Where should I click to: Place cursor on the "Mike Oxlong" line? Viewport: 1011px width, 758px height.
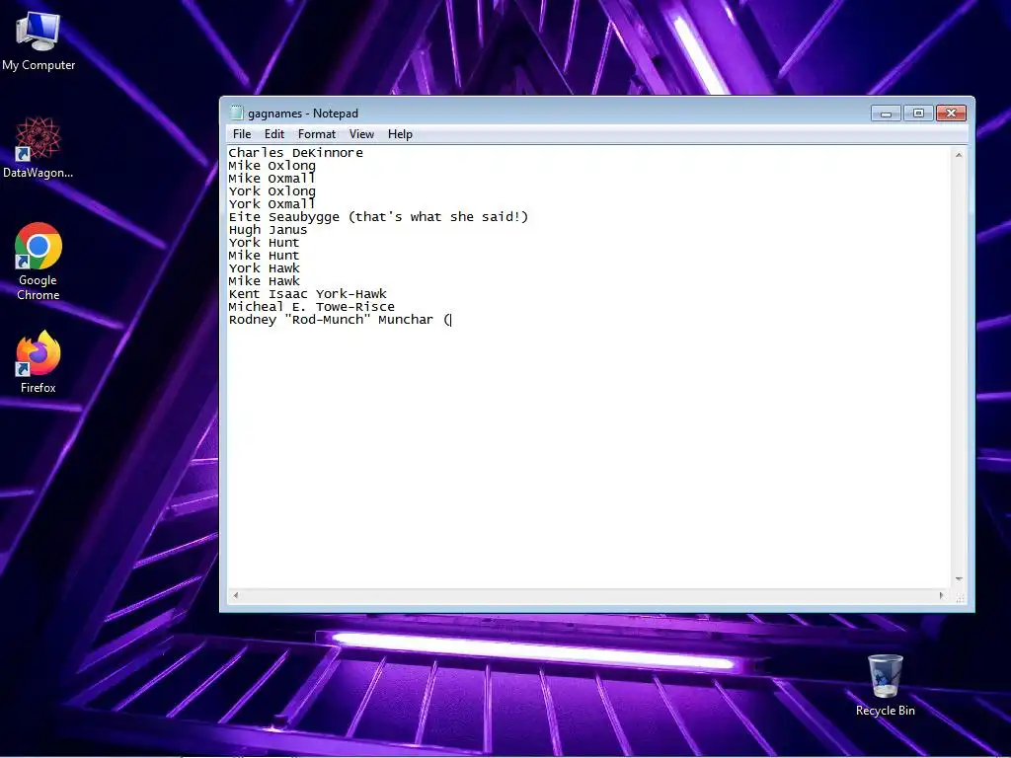272,166
